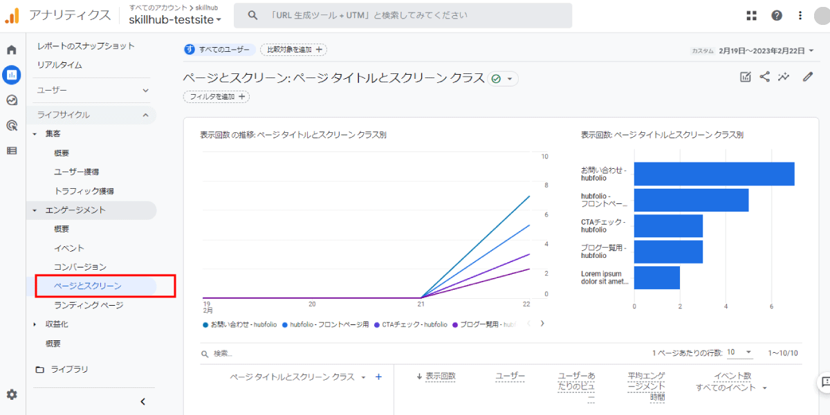The width and height of the screenshot is (830, 415).
Task: Click the Google Analytics logo
Action: (12, 15)
